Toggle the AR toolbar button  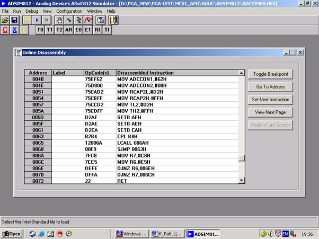pyautogui.click(x=69, y=30)
